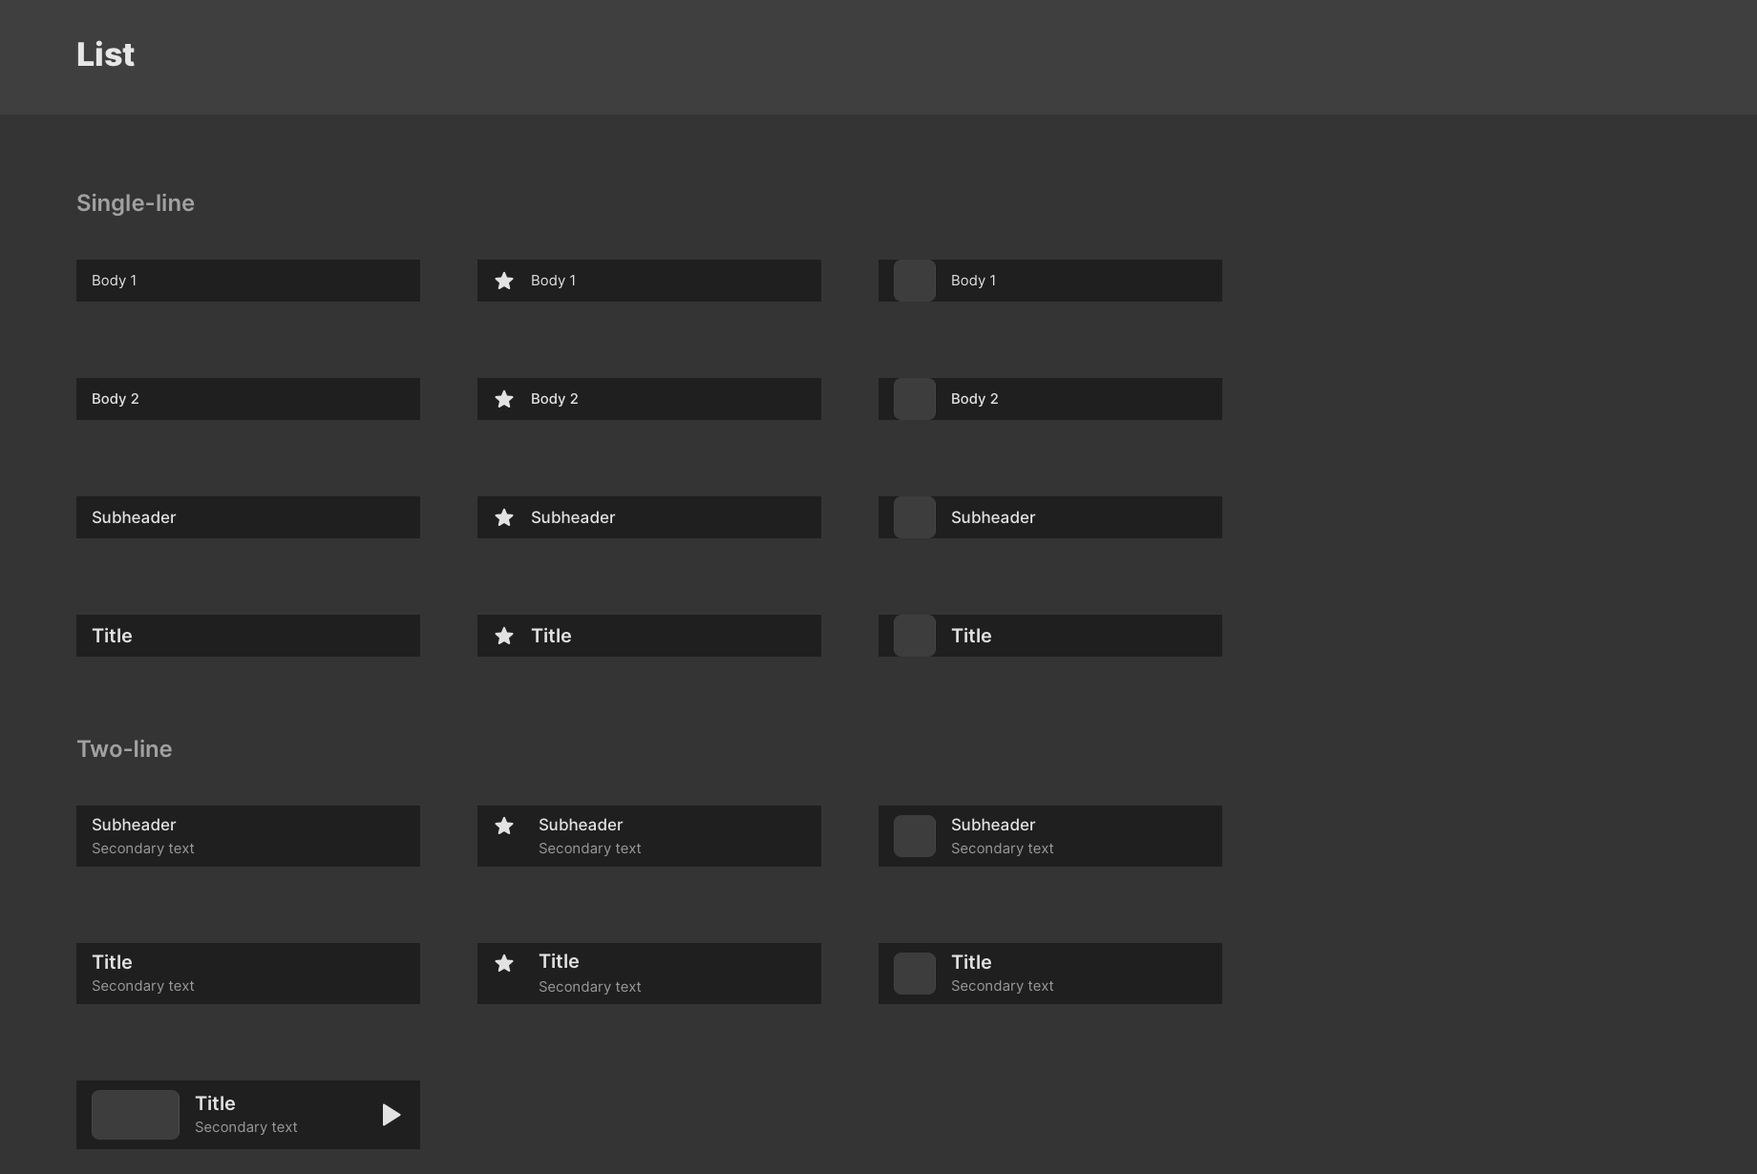Click Title text in media list item
This screenshot has height=1174, width=1757.
tap(215, 1103)
